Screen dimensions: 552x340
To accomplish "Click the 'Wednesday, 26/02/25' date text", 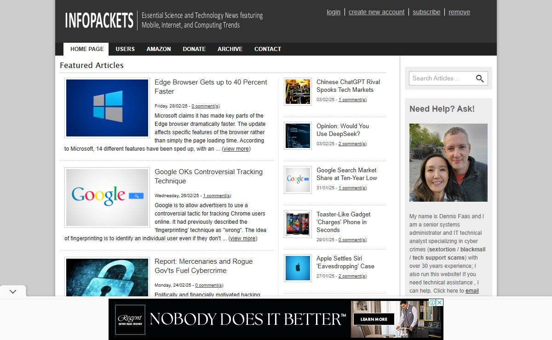I will coord(177,196).
